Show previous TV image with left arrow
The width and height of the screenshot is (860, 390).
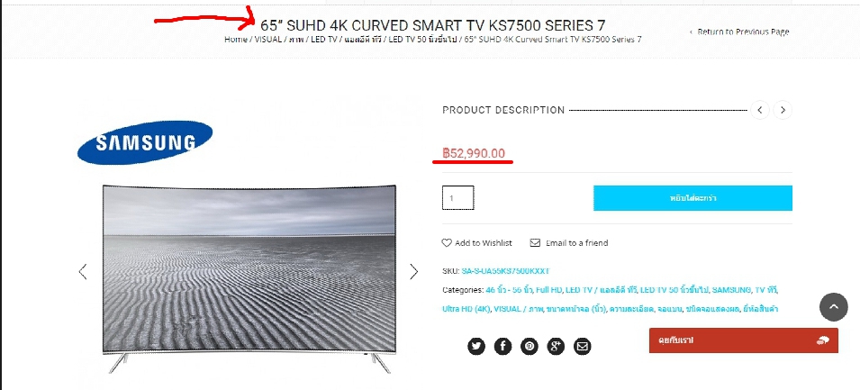click(83, 271)
